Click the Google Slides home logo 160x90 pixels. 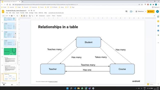pyautogui.click(x=3, y=11)
